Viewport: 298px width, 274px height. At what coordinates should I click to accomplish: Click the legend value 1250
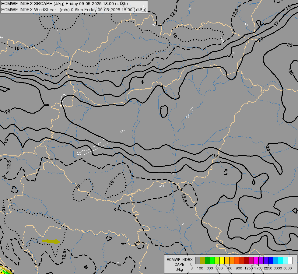(249, 268)
